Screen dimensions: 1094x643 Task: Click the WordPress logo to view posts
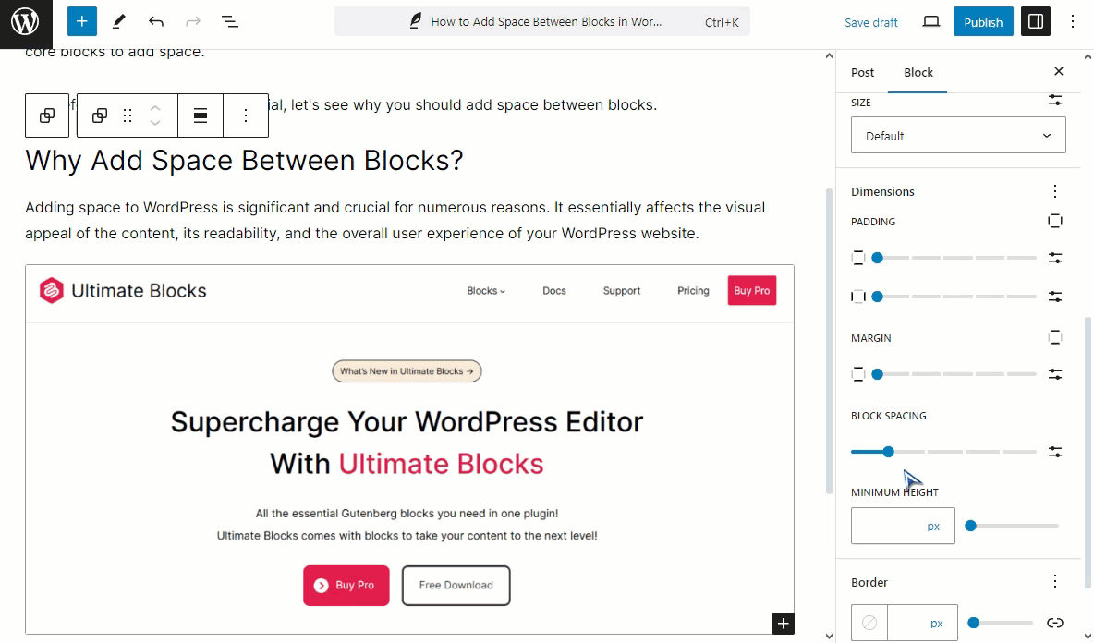tap(26, 23)
